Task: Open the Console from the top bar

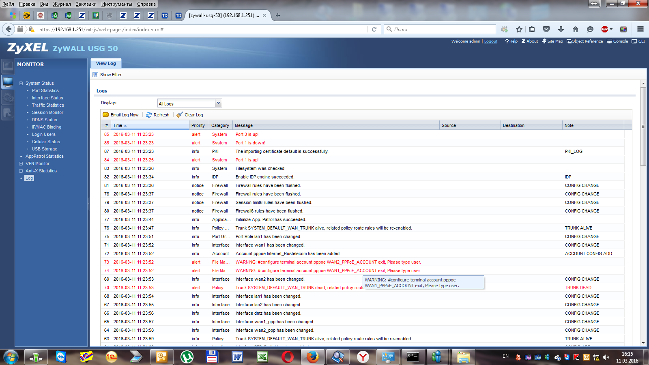Action: 617,41
